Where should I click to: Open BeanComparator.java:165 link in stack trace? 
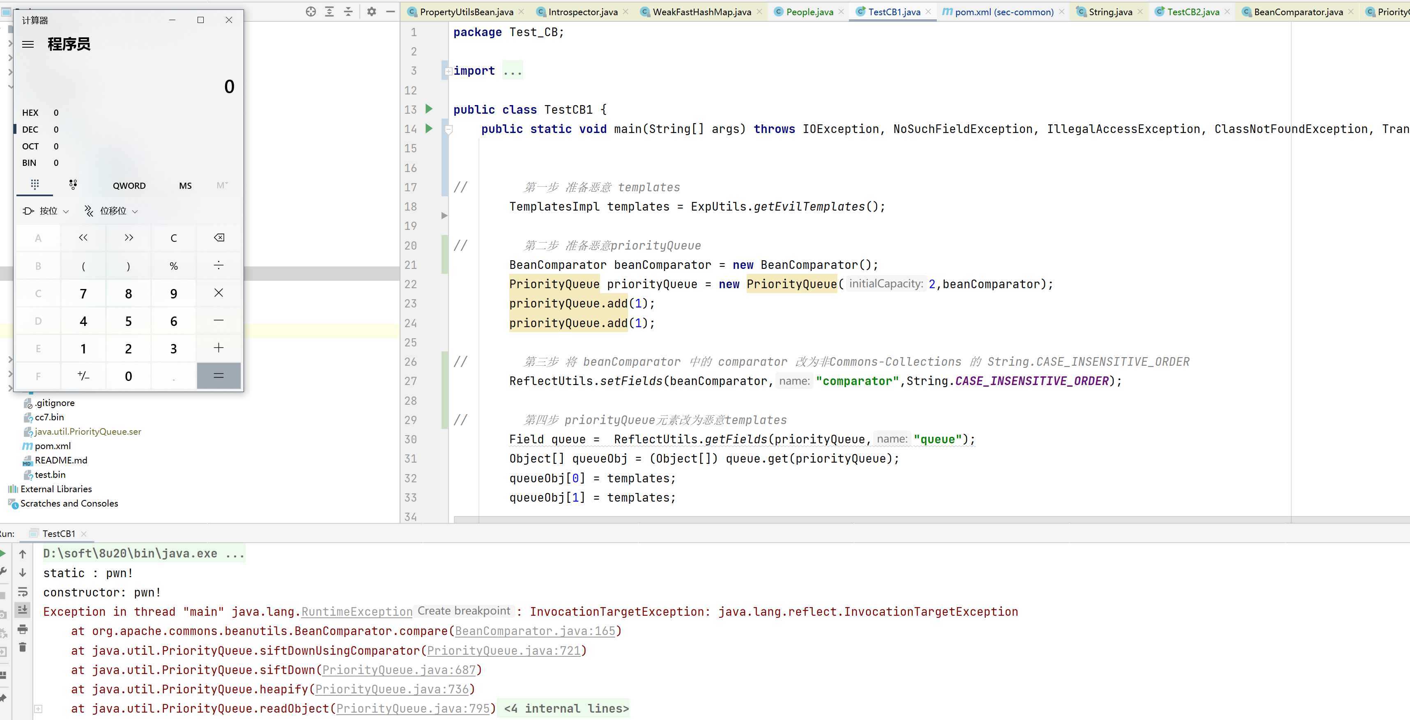tap(535, 631)
